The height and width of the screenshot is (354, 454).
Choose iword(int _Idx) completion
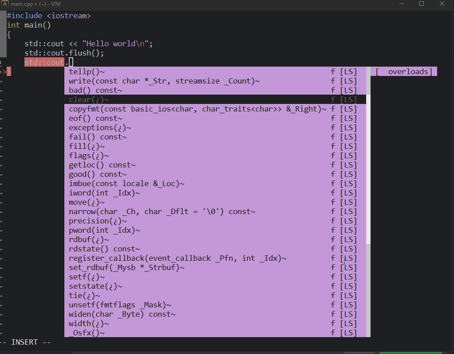tap(215, 193)
